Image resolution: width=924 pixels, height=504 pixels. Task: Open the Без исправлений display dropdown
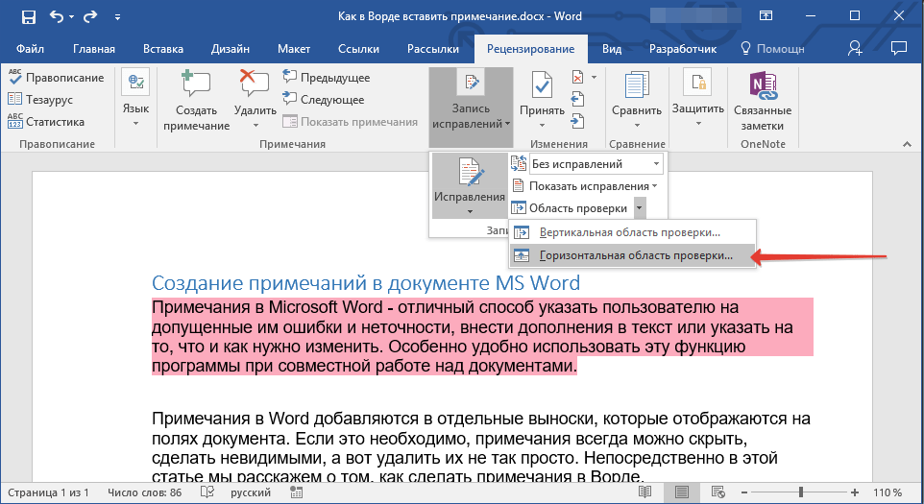(x=596, y=164)
